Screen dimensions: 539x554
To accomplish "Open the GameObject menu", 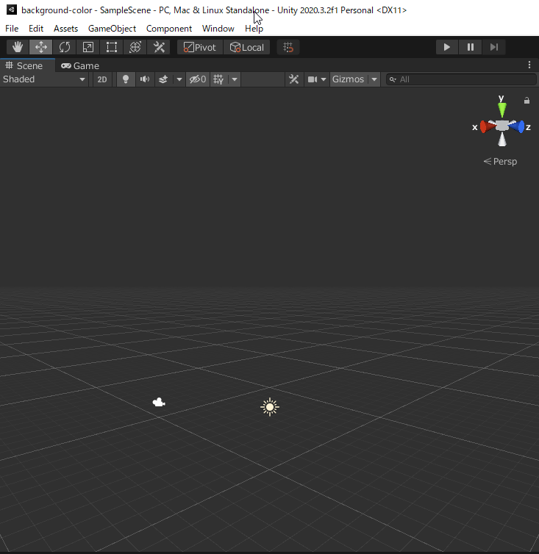I will 112,28.
